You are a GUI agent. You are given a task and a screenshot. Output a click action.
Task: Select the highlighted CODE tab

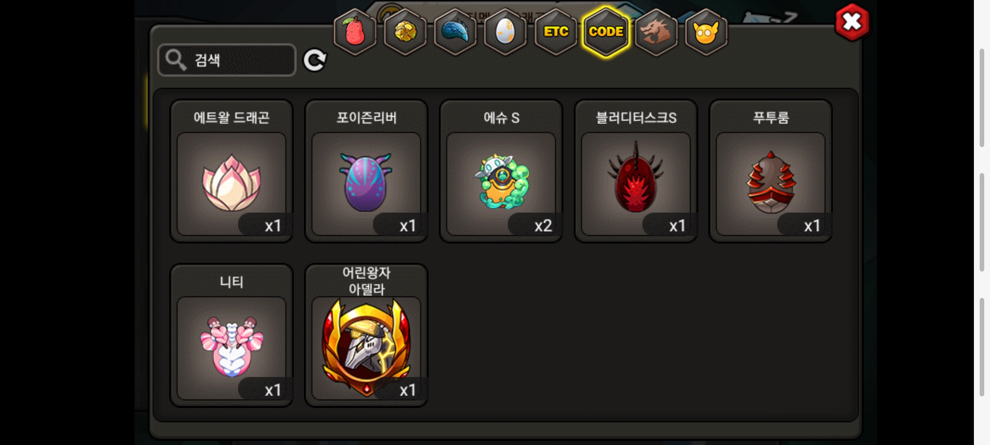click(606, 32)
